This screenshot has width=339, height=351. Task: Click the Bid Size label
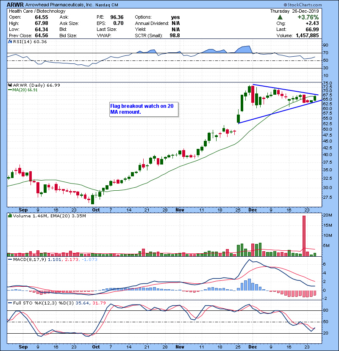click(x=68, y=36)
